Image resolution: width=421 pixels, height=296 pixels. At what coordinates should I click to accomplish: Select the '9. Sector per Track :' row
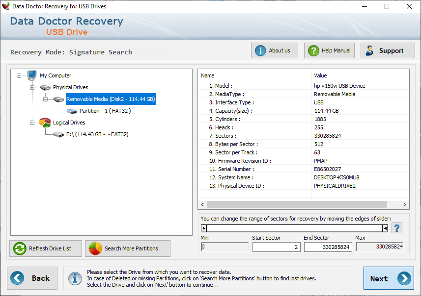pos(304,152)
